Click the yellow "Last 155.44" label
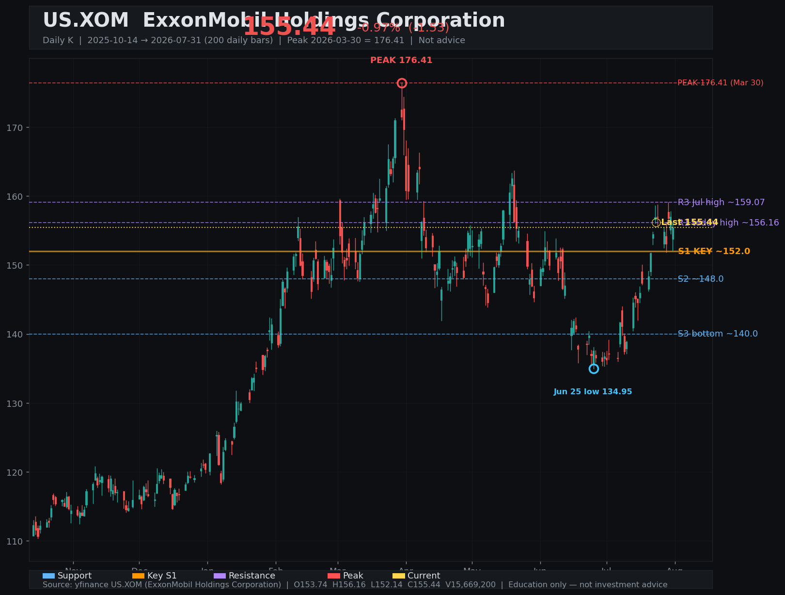Screen dimensions: 785x595 (690, 223)
